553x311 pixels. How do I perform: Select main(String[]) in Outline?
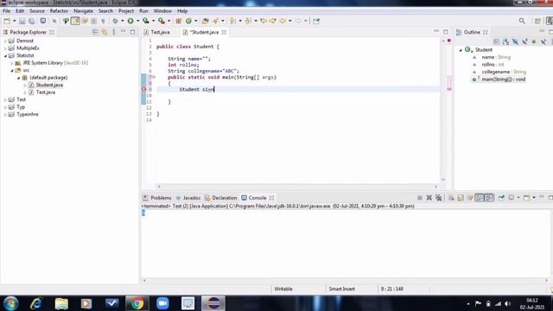(503, 79)
